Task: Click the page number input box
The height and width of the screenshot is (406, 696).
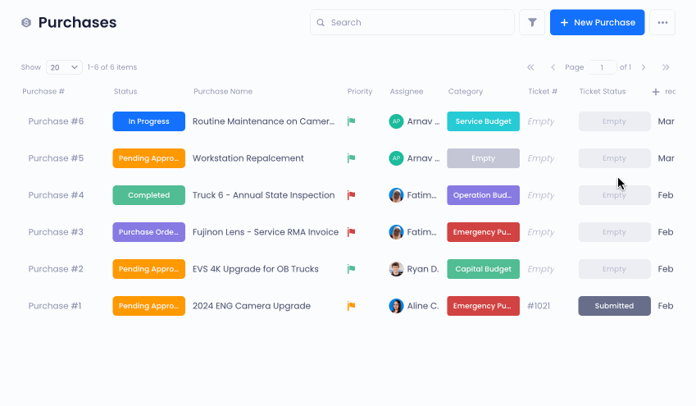Action: click(x=602, y=67)
